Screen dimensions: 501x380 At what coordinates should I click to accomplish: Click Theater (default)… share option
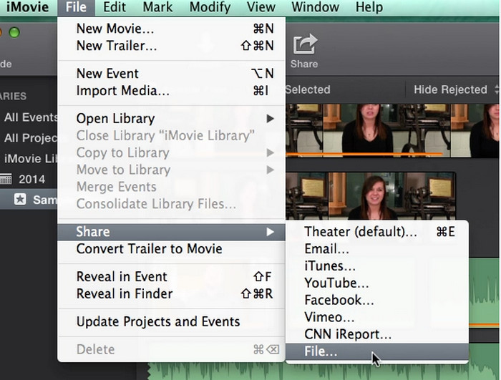(360, 232)
